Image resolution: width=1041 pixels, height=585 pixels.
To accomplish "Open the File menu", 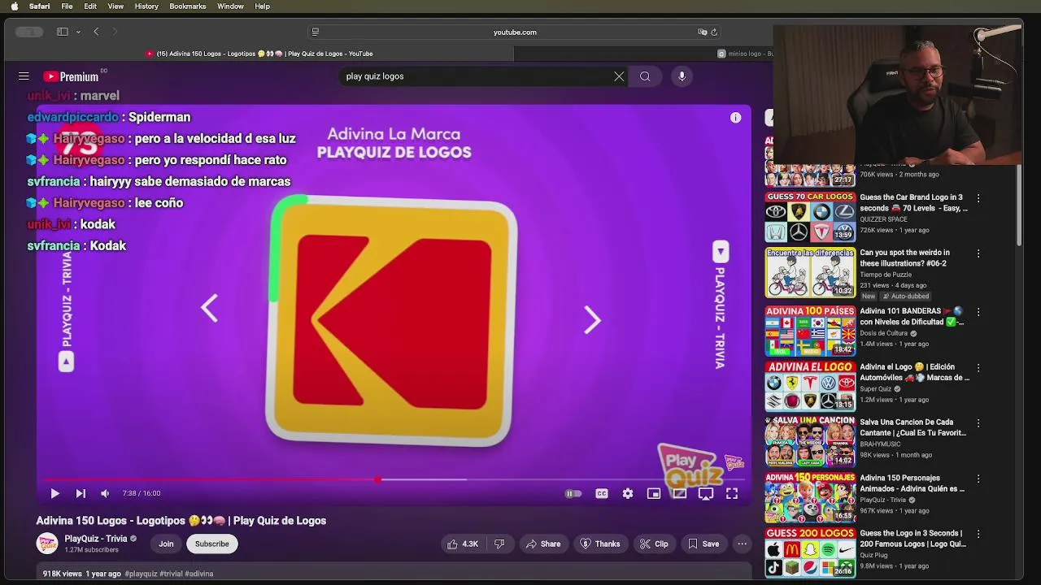I will tap(67, 6).
